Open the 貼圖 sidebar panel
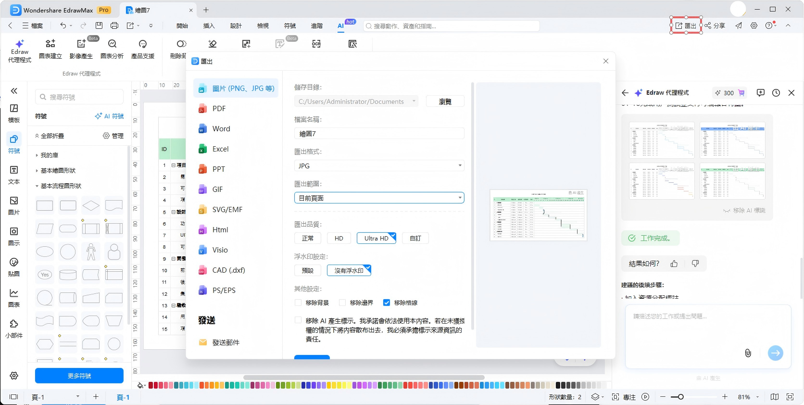804x405 pixels. pyautogui.click(x=14, y=267)
